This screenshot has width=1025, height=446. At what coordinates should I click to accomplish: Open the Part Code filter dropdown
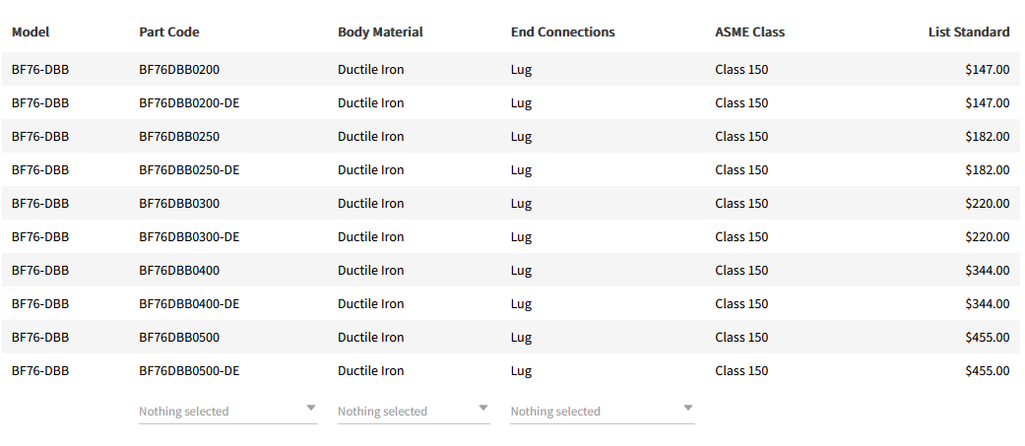[227, 412]
